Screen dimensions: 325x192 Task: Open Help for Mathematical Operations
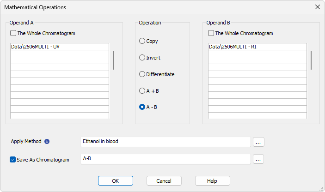[213, 181]
